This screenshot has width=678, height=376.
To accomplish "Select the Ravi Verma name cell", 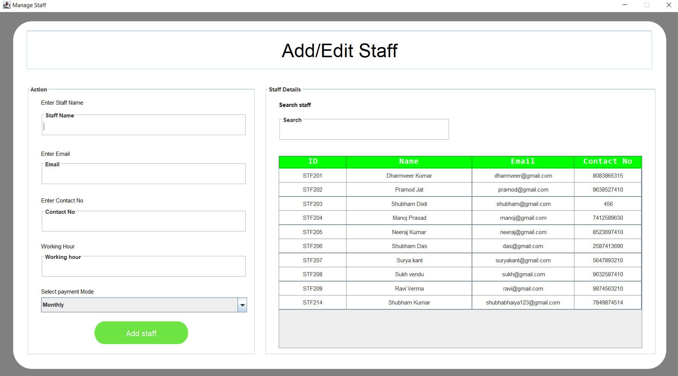I will point(409,289).
